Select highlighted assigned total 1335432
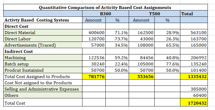This screenshot has width=215, height=110. click(194, 77)
